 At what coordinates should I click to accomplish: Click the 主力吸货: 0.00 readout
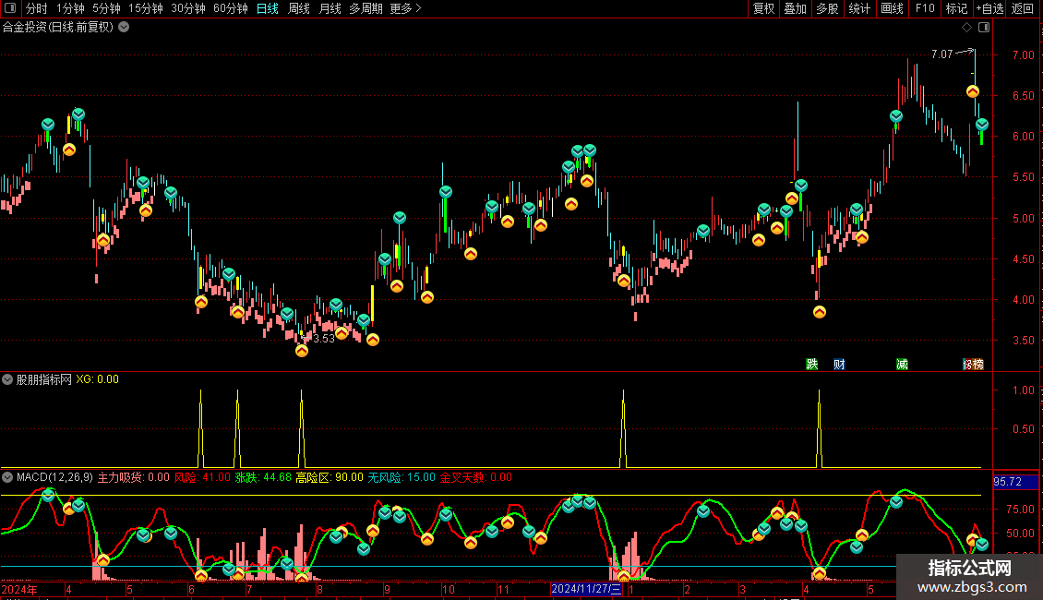134,477
